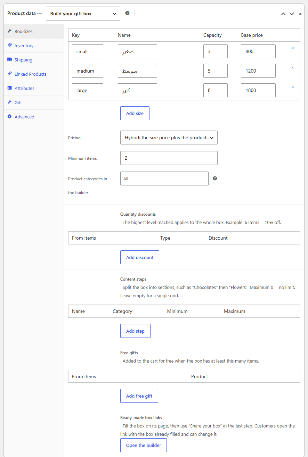Click the Type column header
This screenshot has width=308, height=457.
[165, 238]
